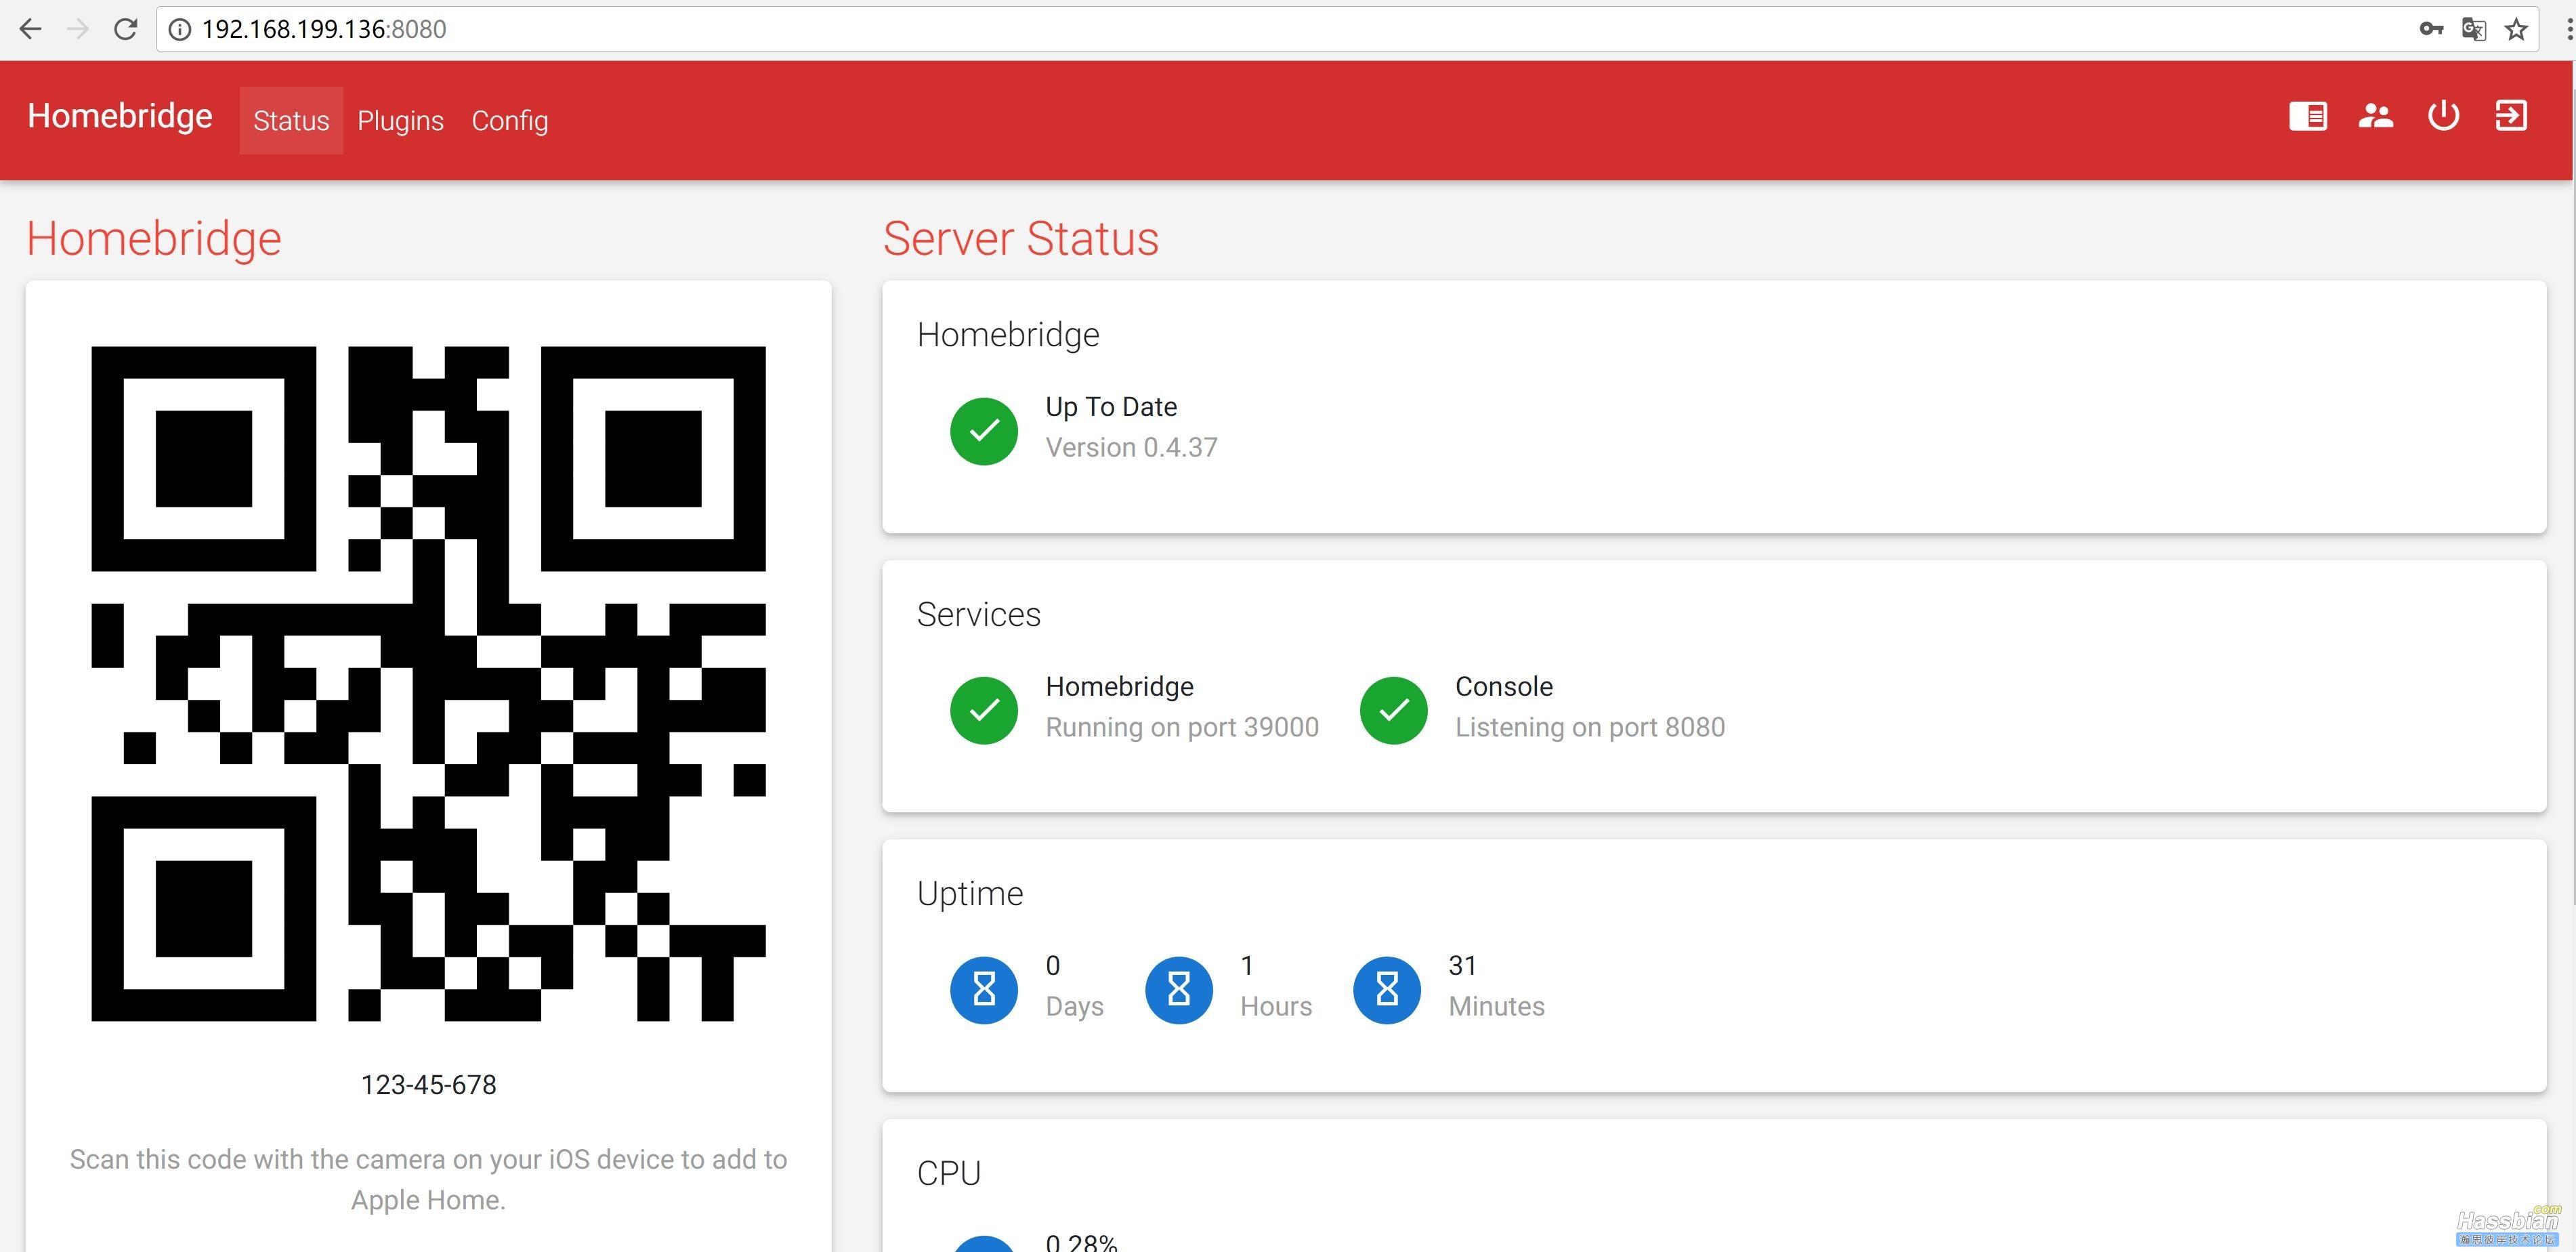Image resolution: width=2576 pixels, height=1252 pixels.
Task: Click the Homebridge brand logo link
Action: (x=120, y=116)
